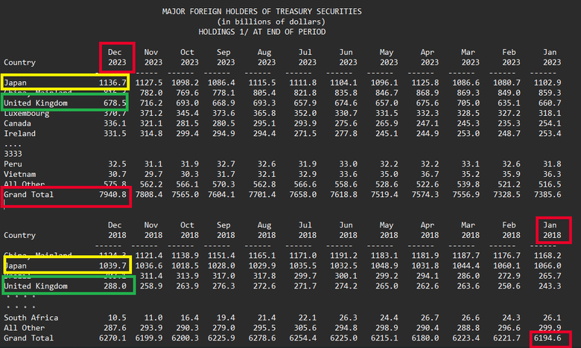The height and width of the screenshot is (348, 581).
Task: Click the Country header in the 2023 table
Action: (19, 62)
